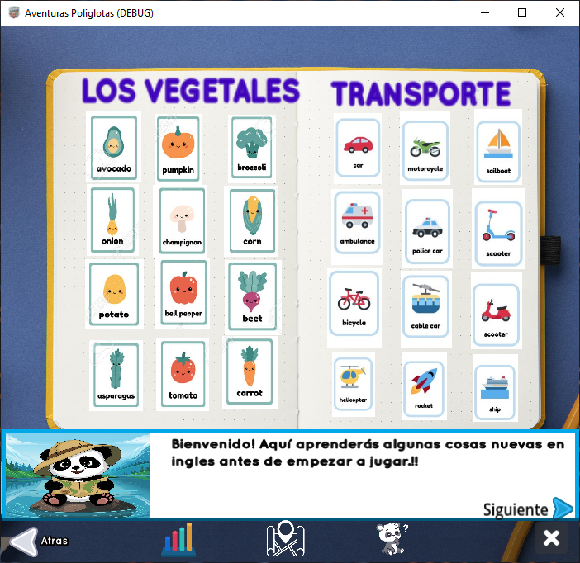Choose the carrot card
580x563 pixels.
coord(250,372)
